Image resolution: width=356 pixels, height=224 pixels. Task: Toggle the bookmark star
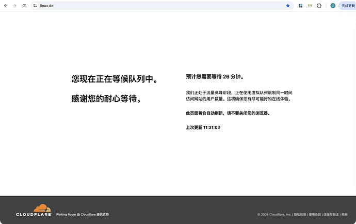(288, 6)
